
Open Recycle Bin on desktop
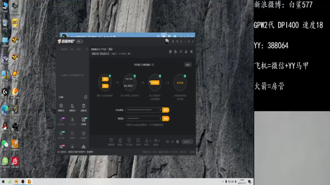pyautogui.click(x=5, y=24)
